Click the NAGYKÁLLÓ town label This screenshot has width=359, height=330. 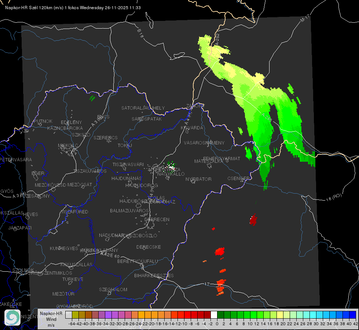[x=171, y=174]
